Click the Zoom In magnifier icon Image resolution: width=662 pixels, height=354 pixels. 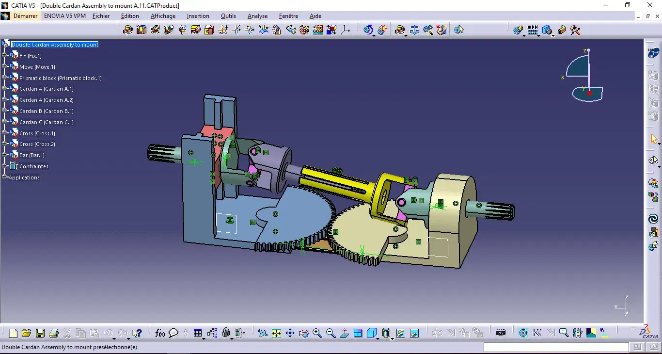coord(317,333)
